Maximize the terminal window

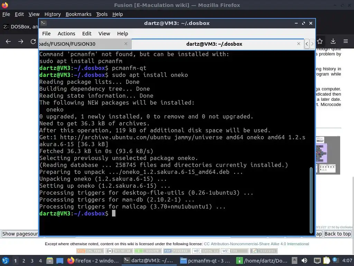click(304, 23)
